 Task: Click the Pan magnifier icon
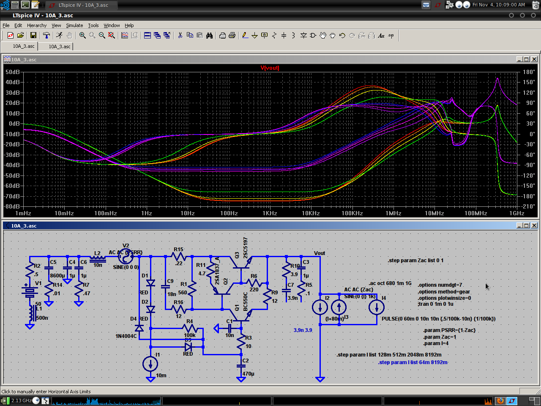(x=92, y=36)
